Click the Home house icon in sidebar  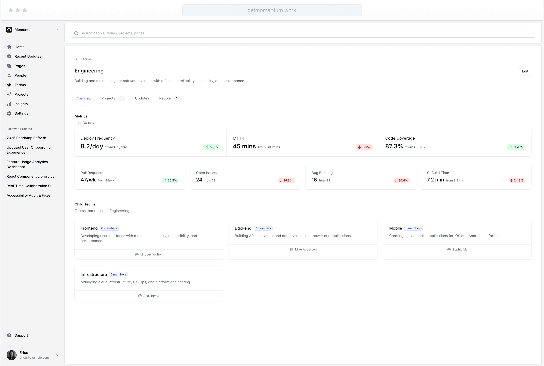click(x=9, y=47)
